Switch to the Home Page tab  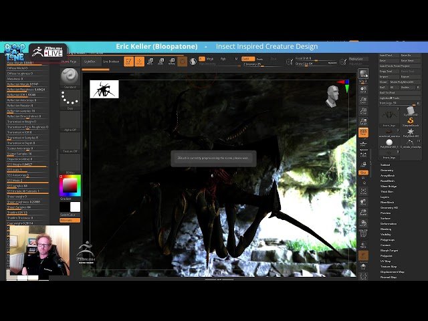[69, 62]
